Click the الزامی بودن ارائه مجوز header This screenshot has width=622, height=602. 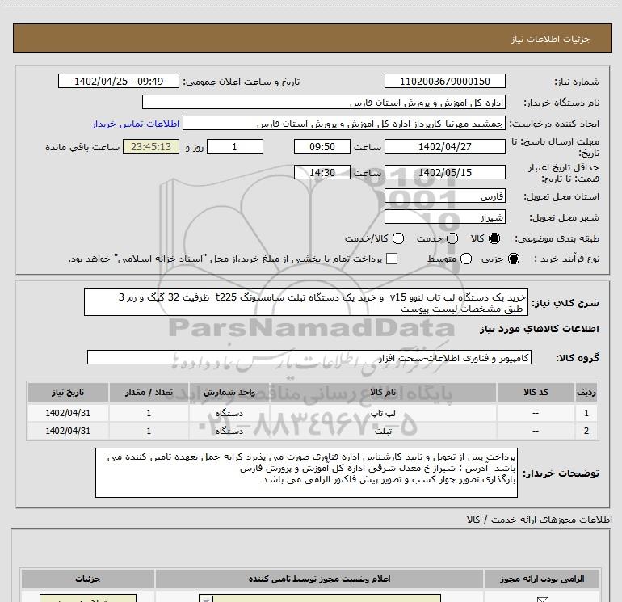pos(541,579)
